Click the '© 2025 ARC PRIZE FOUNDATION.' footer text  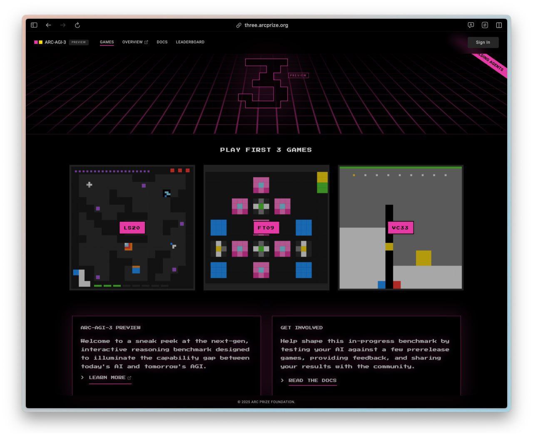pos(266,402)
